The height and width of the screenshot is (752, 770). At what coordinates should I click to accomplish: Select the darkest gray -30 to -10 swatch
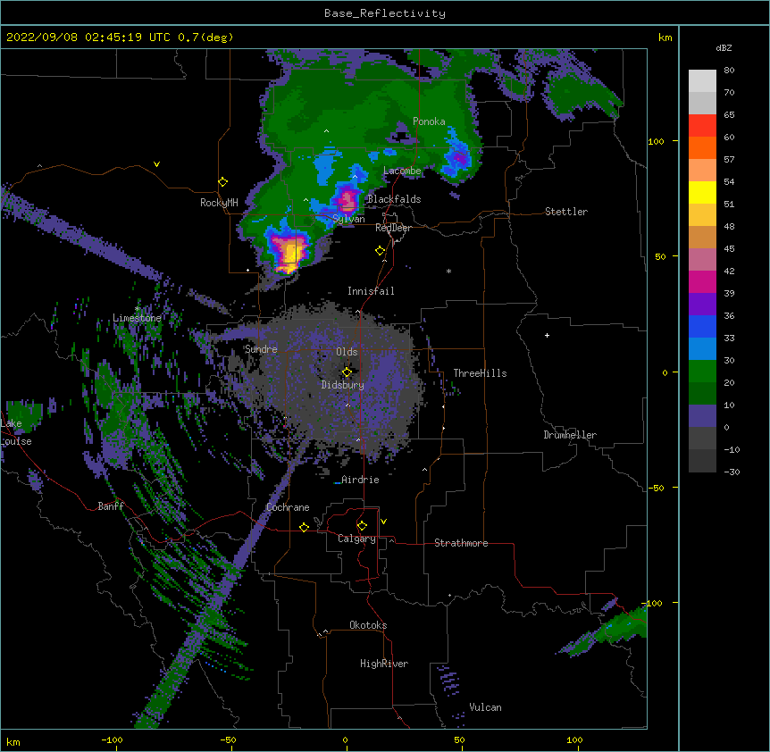click(702, 461)
